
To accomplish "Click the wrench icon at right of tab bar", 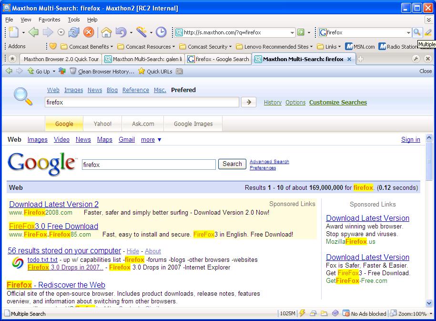I will coord(416,59).
